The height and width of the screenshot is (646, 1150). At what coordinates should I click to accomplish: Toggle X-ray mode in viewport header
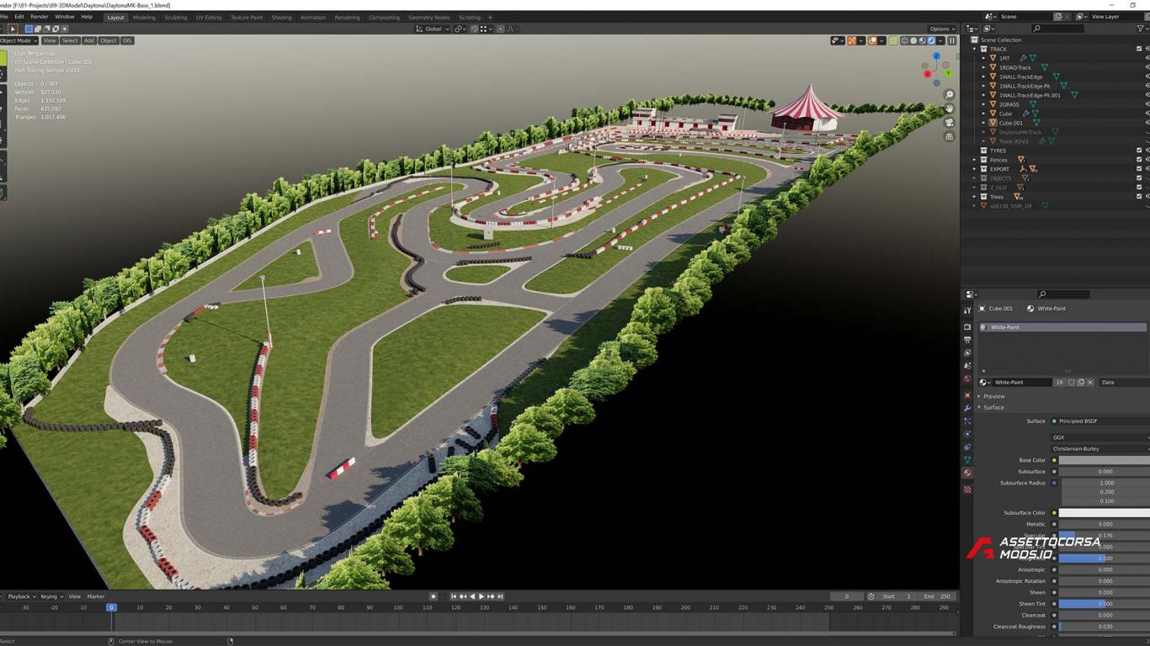893,40
